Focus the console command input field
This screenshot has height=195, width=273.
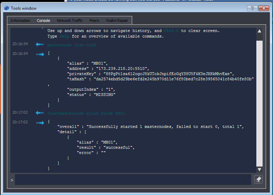(133, 179)
